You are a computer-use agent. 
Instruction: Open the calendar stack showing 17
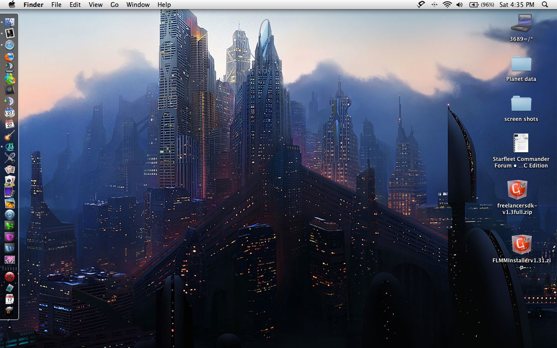[10, 300]
